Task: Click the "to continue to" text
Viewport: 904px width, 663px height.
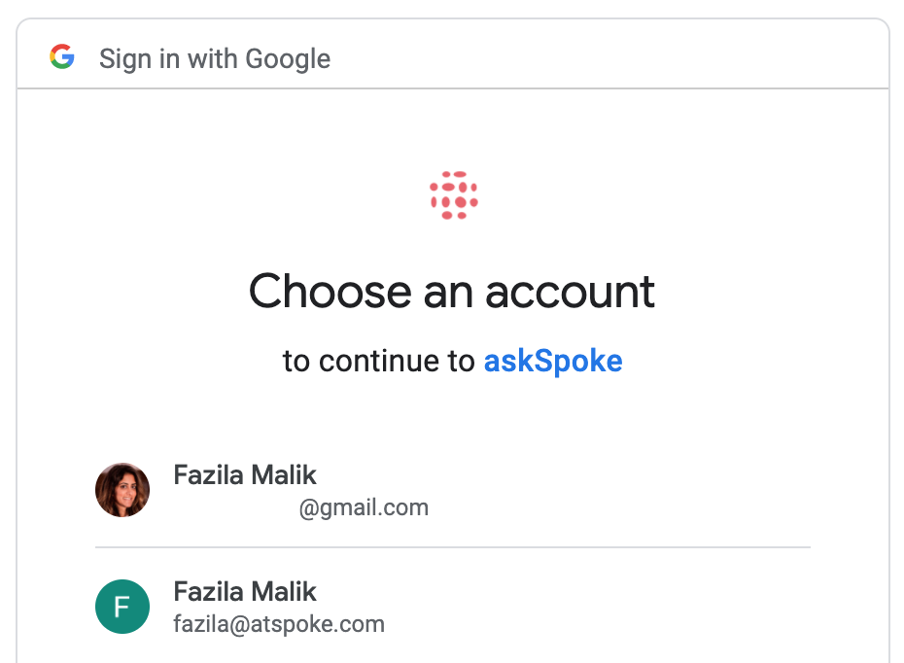Action: tap(379, 362)
